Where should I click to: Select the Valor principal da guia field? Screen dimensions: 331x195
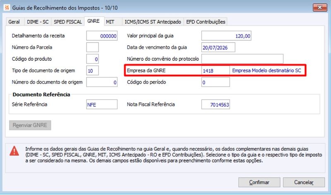tap(226, 36)
